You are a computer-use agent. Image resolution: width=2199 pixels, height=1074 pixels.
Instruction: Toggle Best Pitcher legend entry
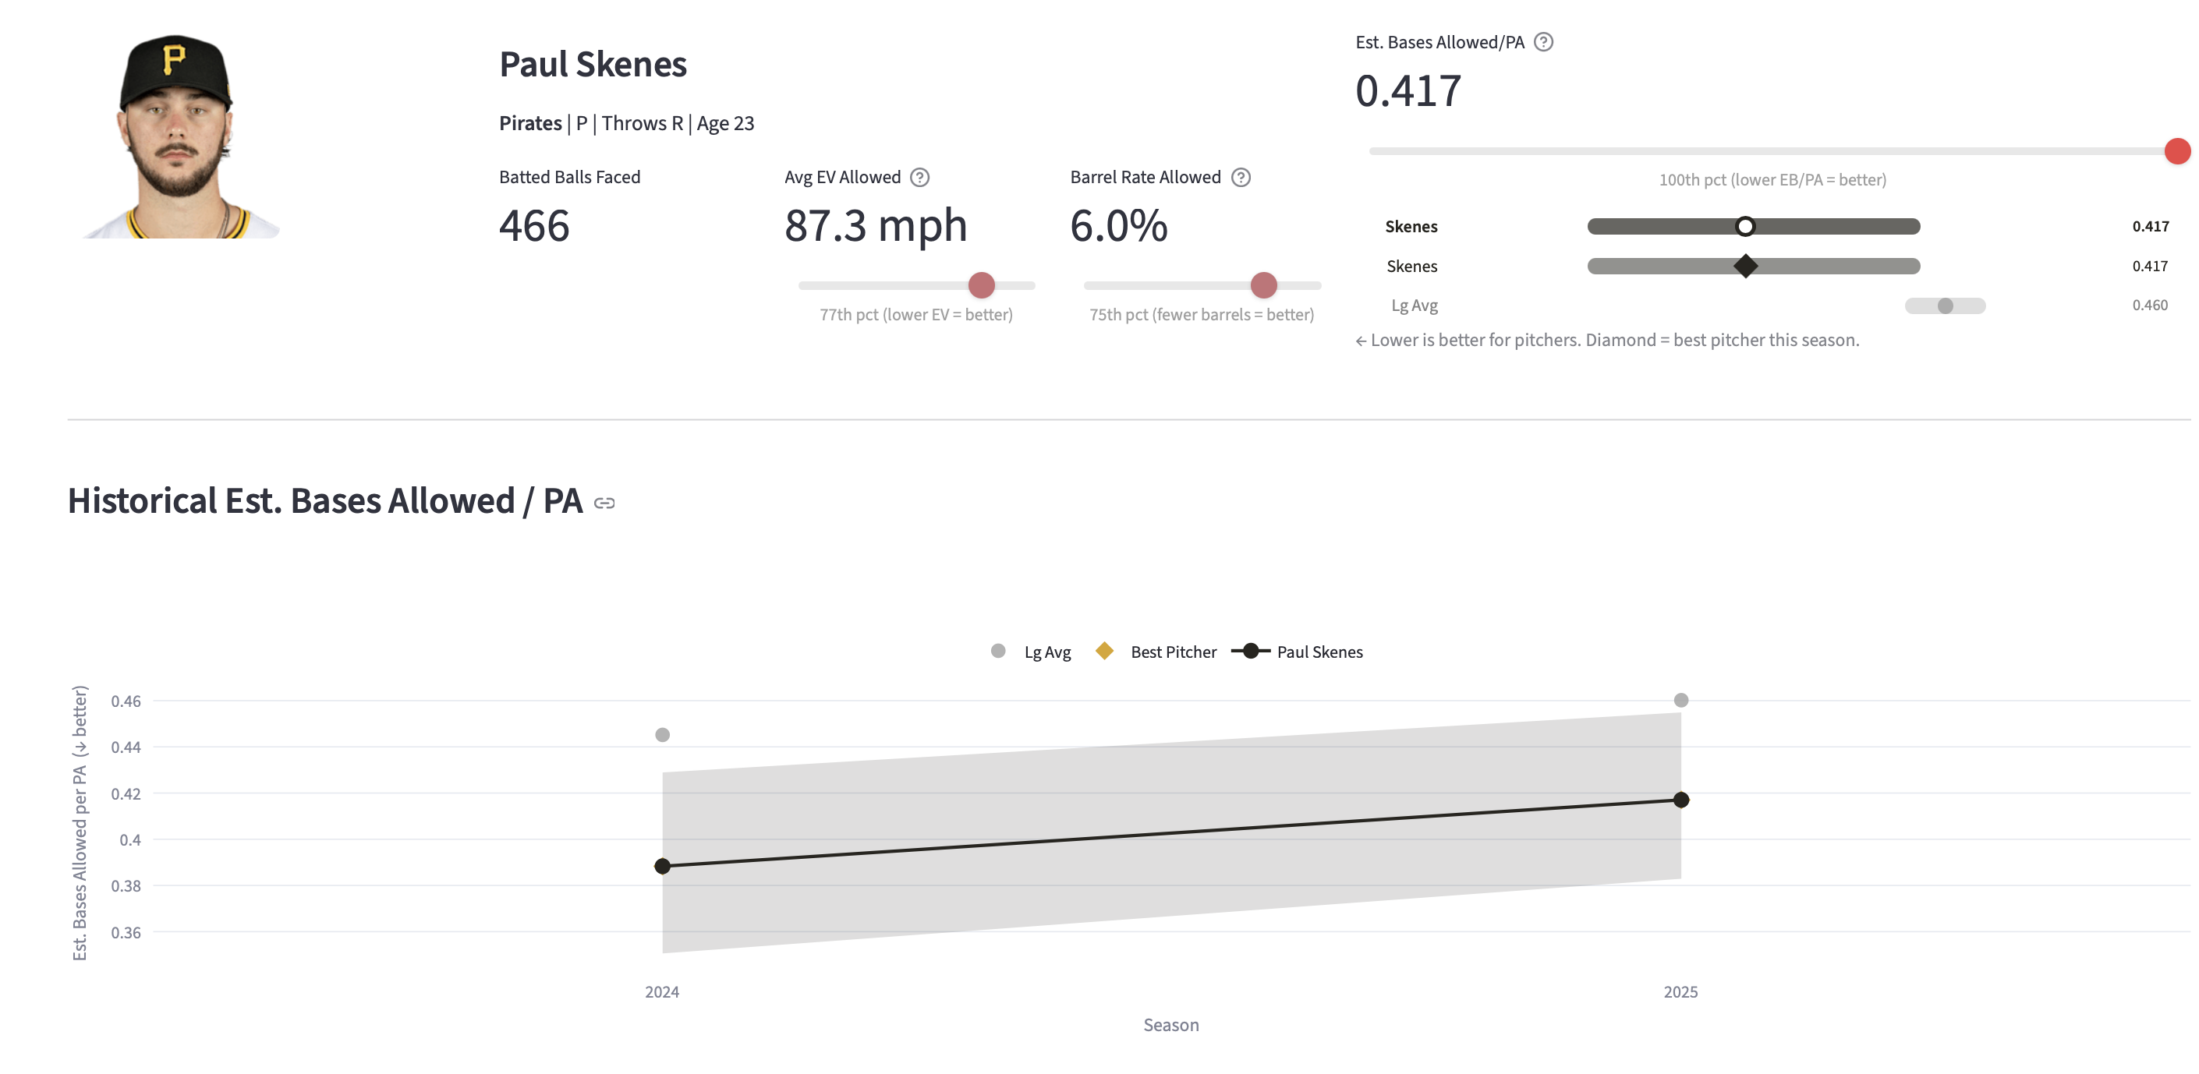click(x=1156, y=652)
